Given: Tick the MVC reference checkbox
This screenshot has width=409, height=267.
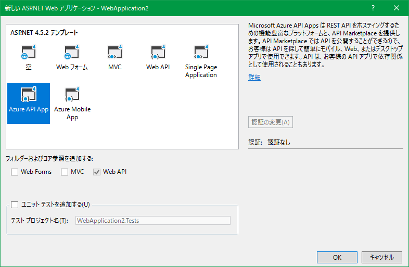Looking at the screenshot, I should coord(65,172).
